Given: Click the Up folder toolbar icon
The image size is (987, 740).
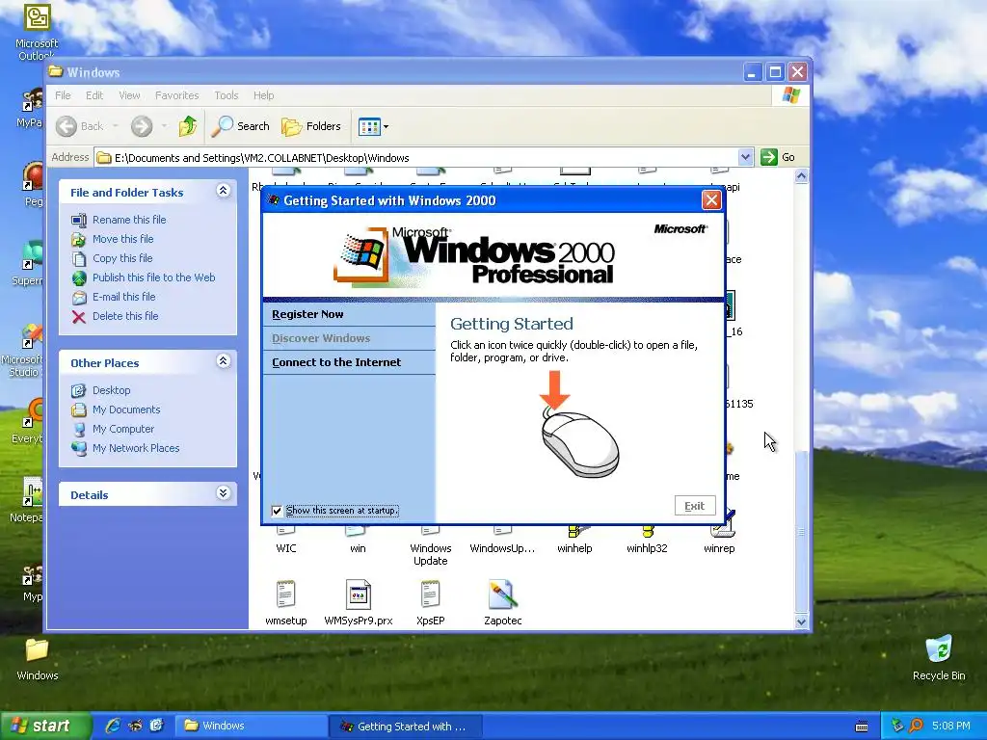Looking at the screenshot, I should [188, 126].
